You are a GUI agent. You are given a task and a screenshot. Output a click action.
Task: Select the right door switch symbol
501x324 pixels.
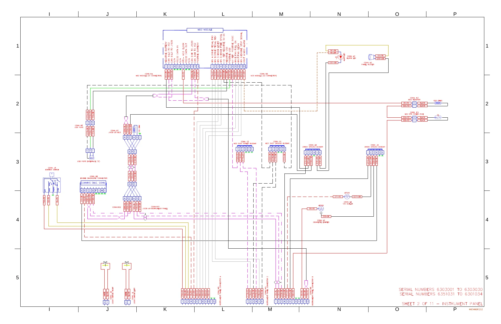[105, 266]
